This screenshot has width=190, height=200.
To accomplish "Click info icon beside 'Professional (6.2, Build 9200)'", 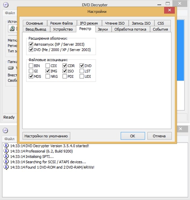I will [6, 151].
